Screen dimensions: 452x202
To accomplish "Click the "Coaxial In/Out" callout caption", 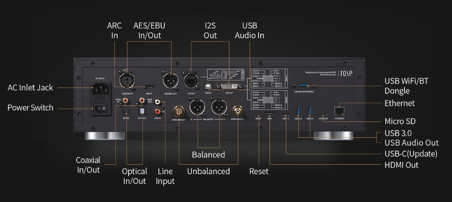I will [88, 165].
